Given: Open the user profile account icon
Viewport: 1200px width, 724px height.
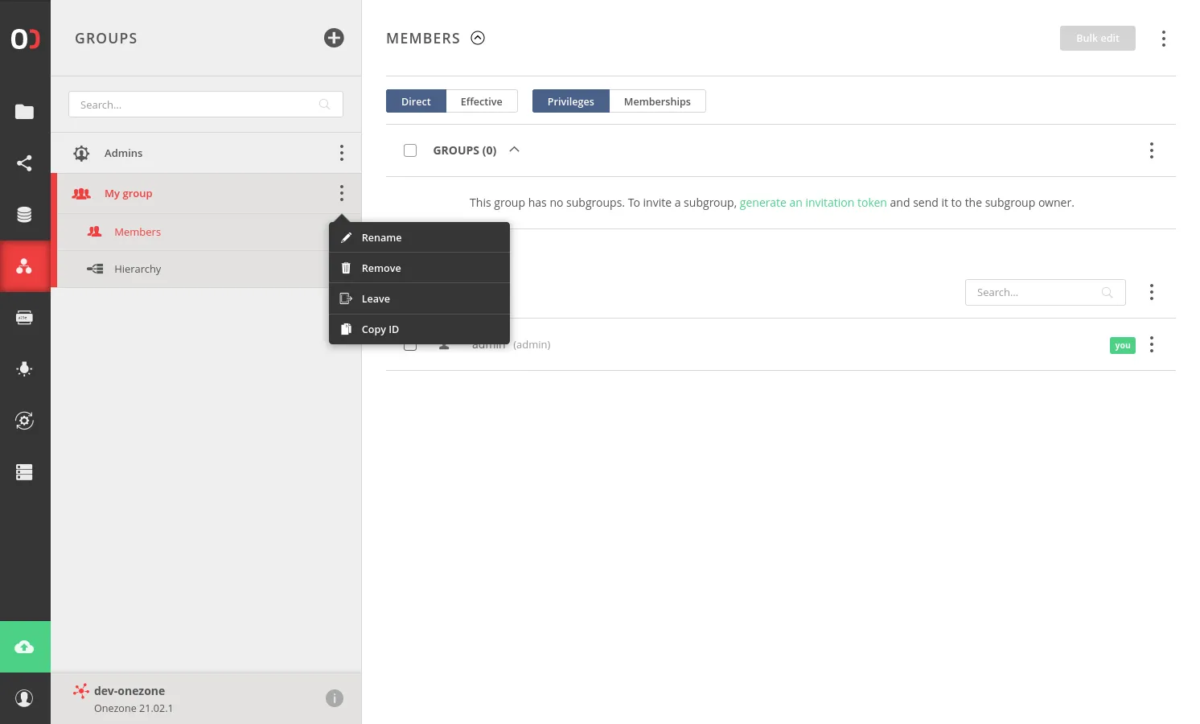Looking at the screenshot, I should coord(25,697).
